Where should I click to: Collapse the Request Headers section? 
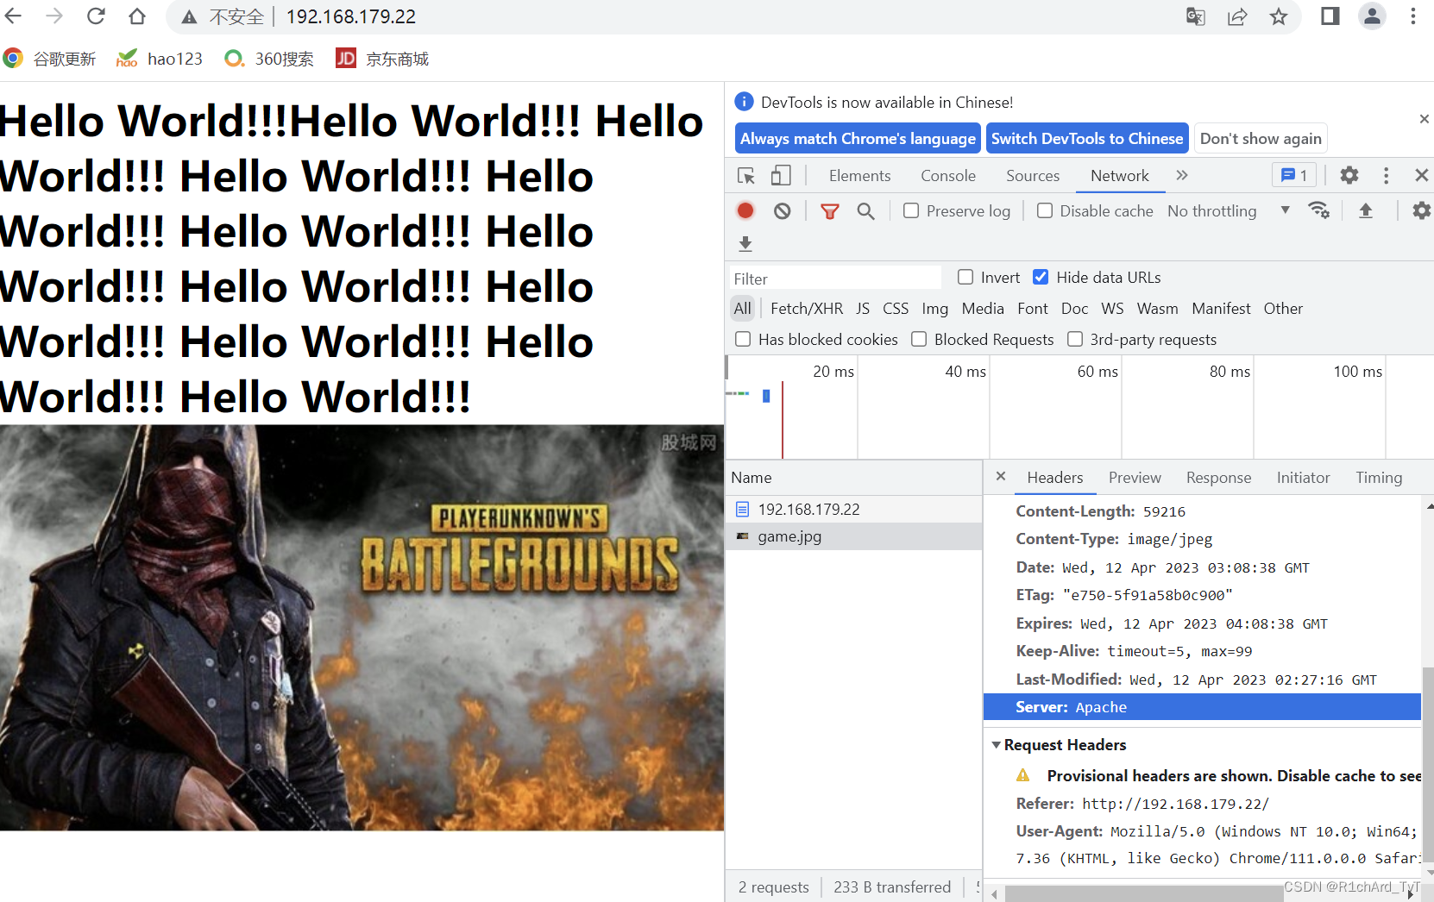996,745
